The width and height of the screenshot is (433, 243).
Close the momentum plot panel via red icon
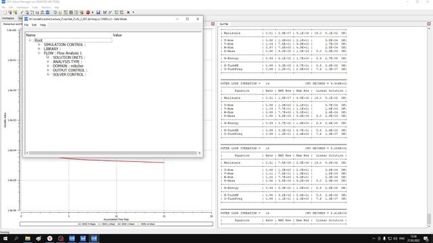(212, 24)
